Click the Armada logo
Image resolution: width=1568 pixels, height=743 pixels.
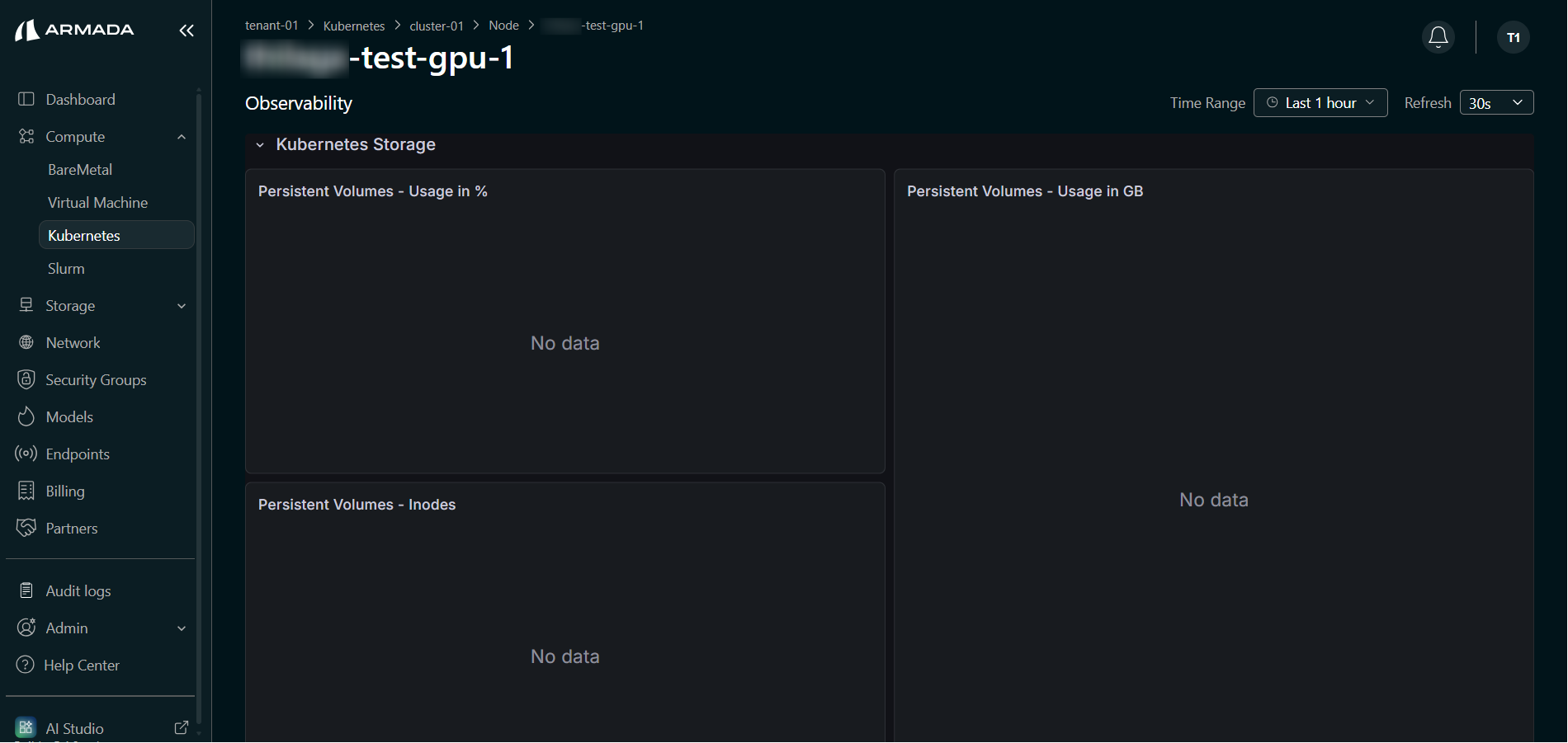click(x=74, y=31)
